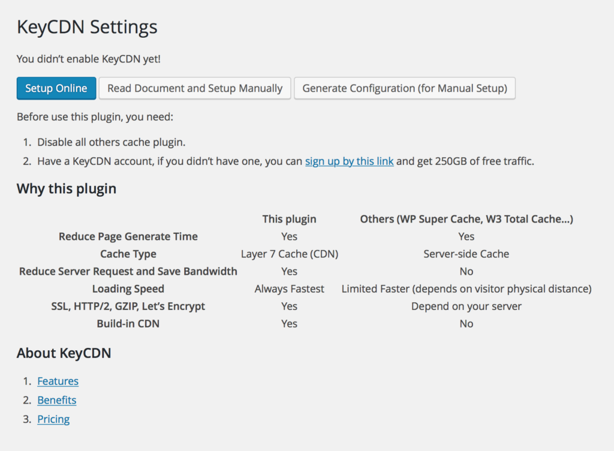The image size is (614, 451).
Task: Select the This plugin column header
Action: pos(289,219)
